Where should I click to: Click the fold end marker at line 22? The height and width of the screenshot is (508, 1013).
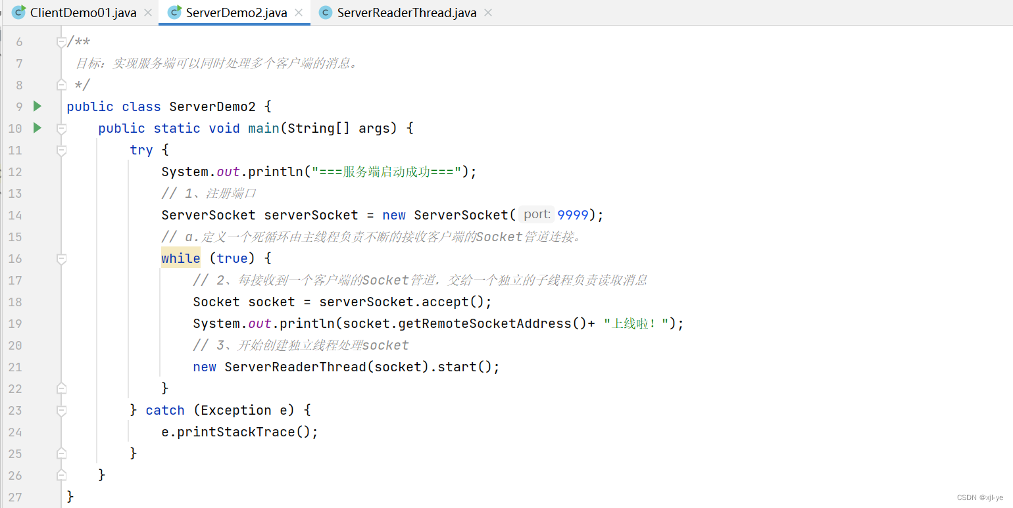point(61,388)
